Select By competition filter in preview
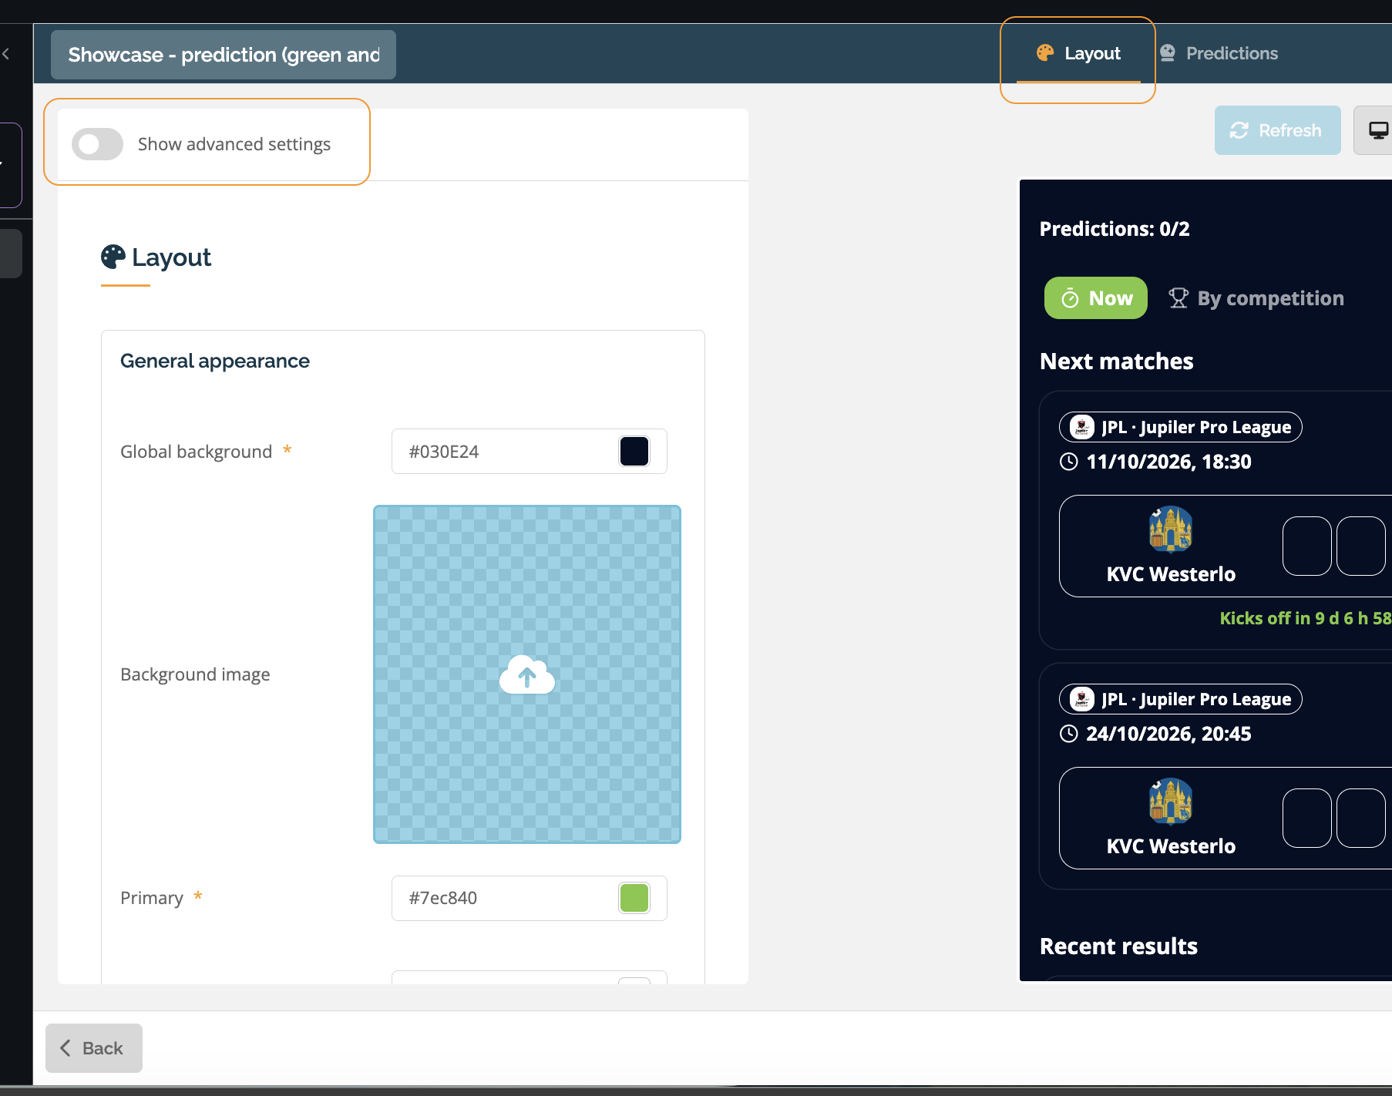 [1256, 298]
